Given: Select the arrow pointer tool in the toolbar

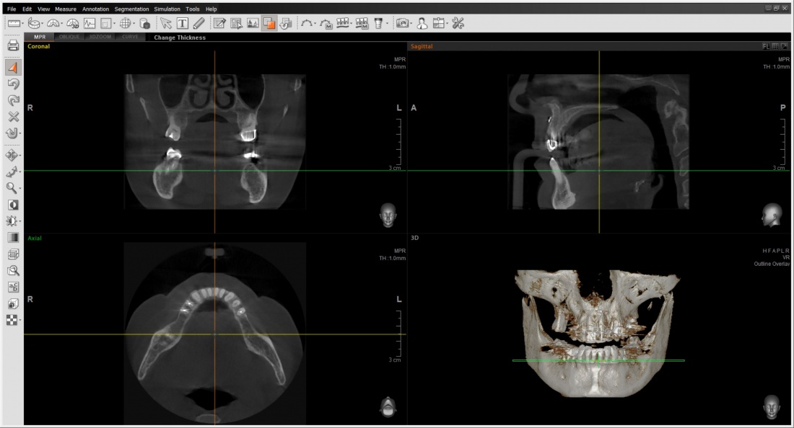Looking at the screenshot, I should click(x=167, y=23).
